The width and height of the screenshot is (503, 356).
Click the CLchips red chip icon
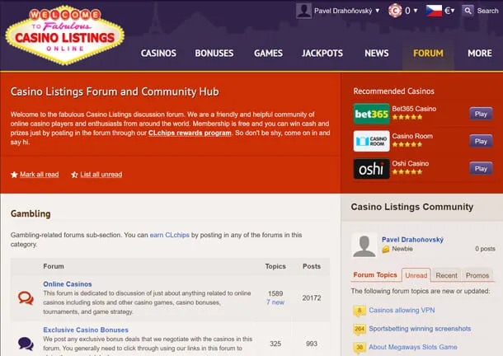point(395,11)
